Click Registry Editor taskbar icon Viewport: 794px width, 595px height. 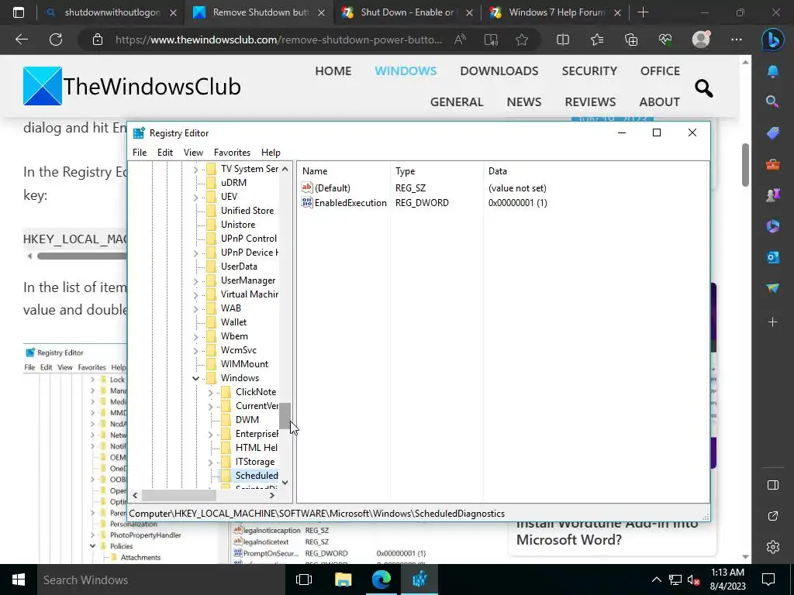point(419,580)
